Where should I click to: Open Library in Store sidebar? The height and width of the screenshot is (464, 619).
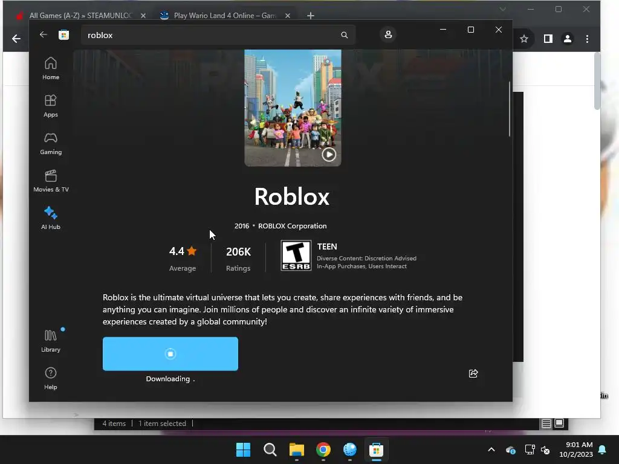click(51, 341)
